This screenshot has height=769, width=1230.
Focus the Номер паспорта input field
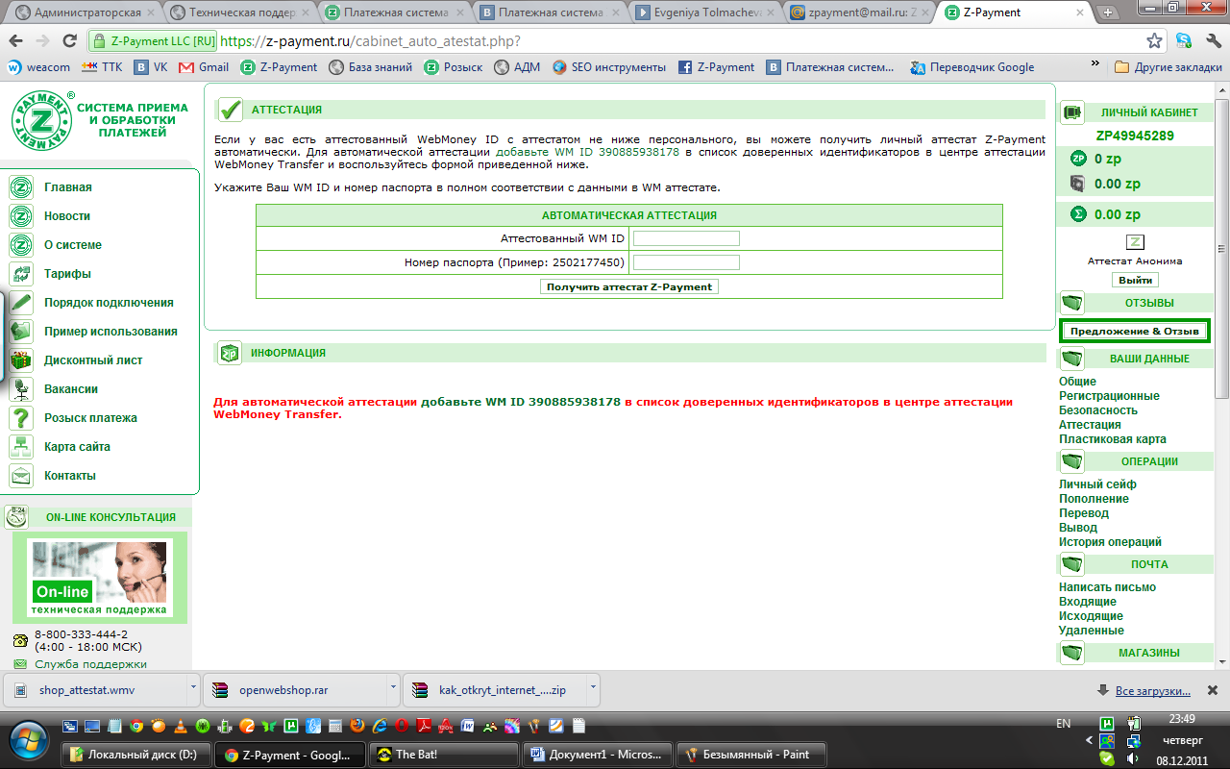click(x=686, y=262)
